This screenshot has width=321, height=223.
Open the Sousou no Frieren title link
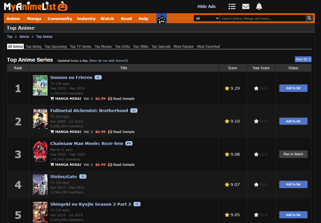click(71, 77)
